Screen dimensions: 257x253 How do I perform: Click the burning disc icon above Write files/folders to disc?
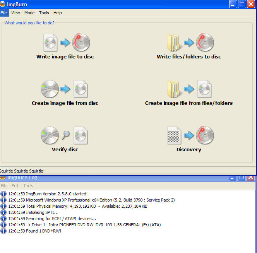click(205, 42)
